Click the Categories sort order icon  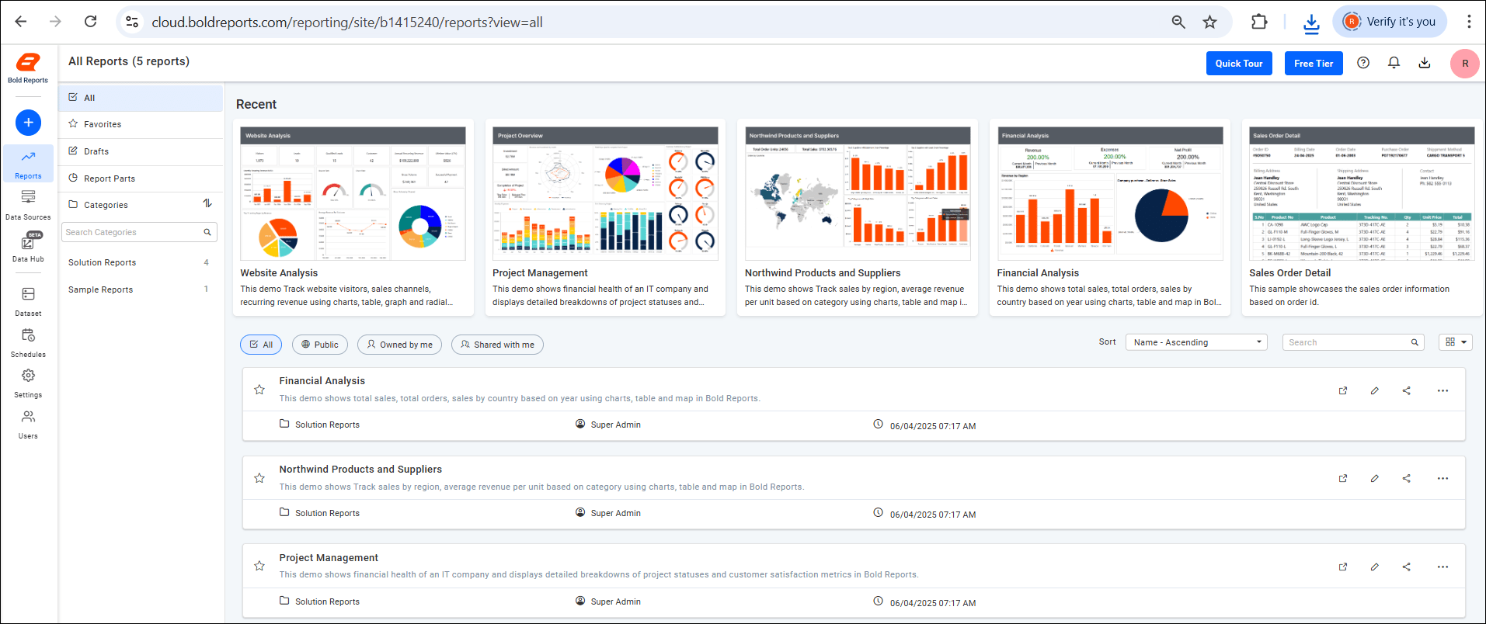point(207,203)
